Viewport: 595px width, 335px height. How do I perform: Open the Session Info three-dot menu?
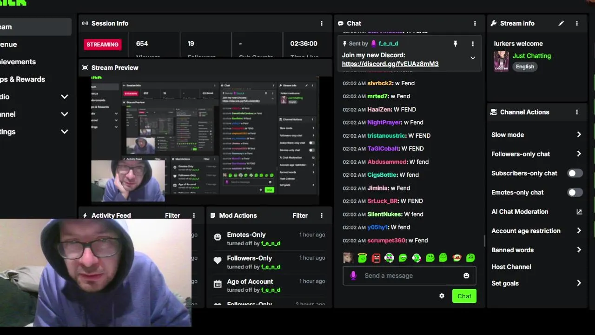322,23
